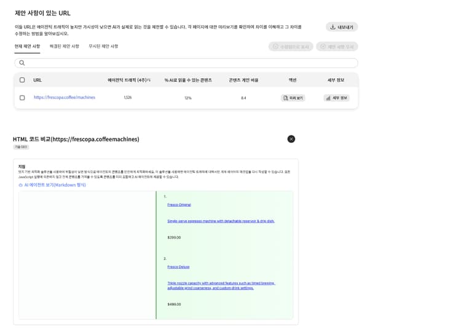This screenshot has height=331, width=461.
Task: Click the 세부 정보 details button in row
Action: (x=337, y=98)
